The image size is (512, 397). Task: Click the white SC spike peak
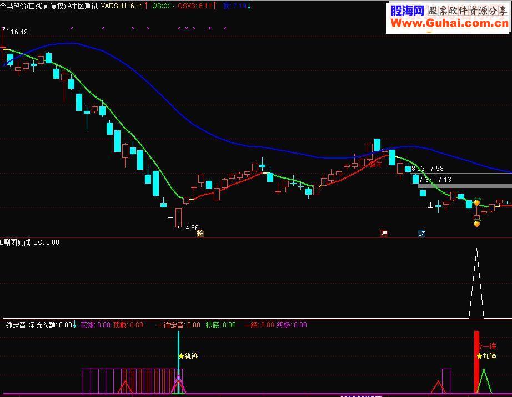[476, 250]
